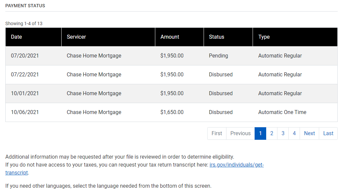Image resolution: width=343 pixels, height=192 pixels.
Task: Sort by the Date column header
Action: pyautogui.click(x=16, y=37)
